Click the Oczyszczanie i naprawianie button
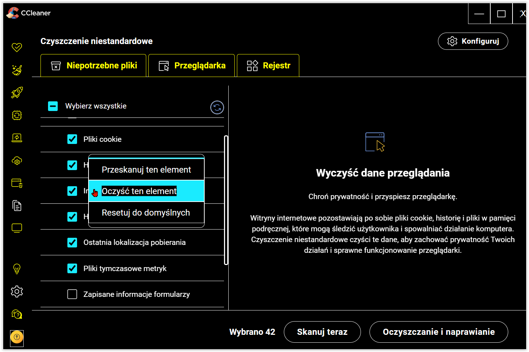Viewport: 529px width, 352px height. click(x=439, y=332)
